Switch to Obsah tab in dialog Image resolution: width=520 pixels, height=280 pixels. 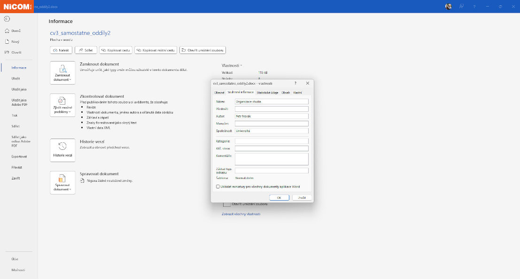point(286,93)
